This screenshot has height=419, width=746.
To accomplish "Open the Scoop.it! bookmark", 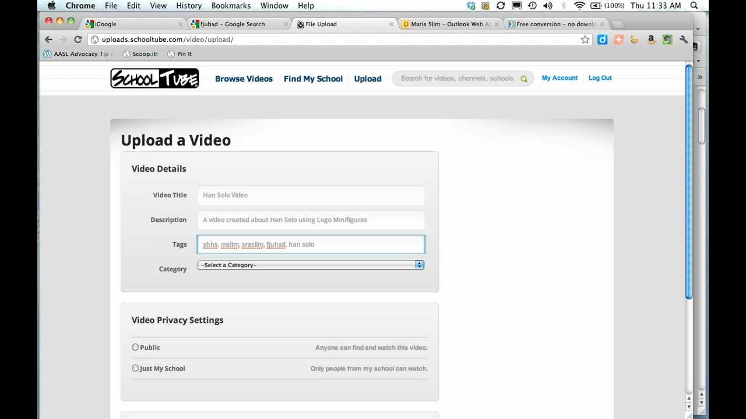I will [x=140, y=54].
